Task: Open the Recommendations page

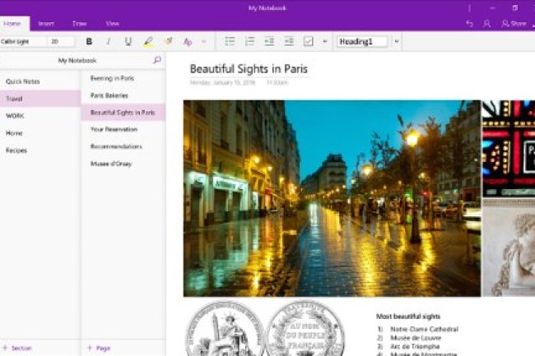Action: pyautogui.click(x=123, y=146)
